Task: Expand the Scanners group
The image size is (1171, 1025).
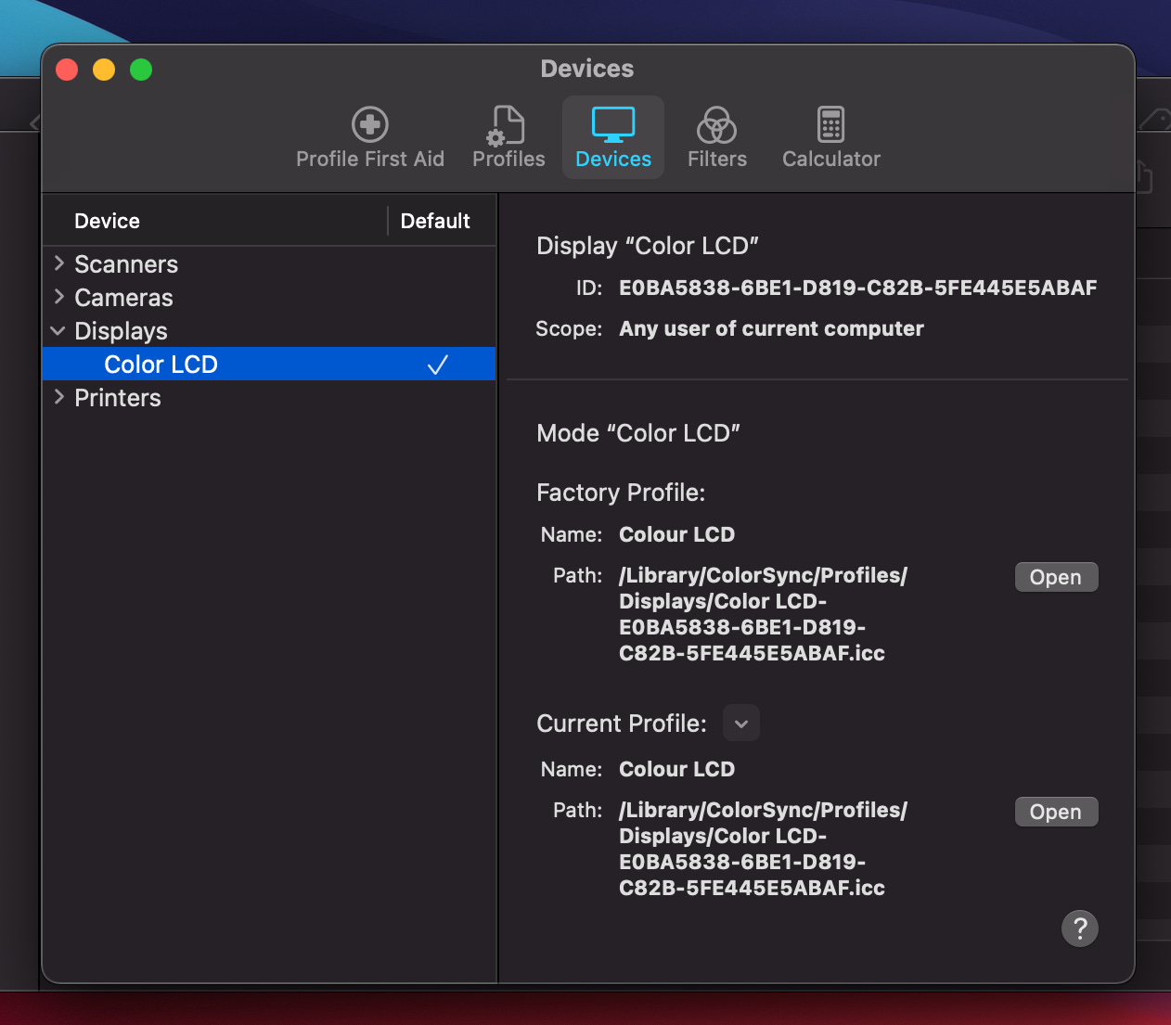Action: pos(58,263)
